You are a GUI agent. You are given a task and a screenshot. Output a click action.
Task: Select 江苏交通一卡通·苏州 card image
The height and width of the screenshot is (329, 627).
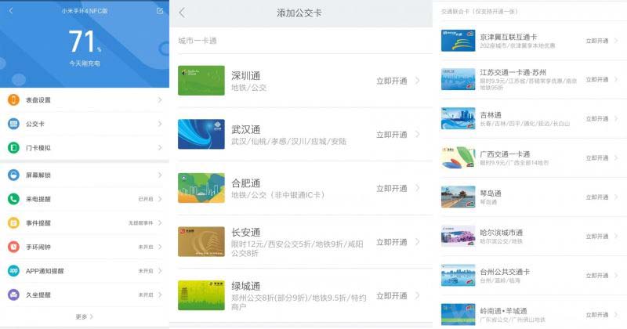click(x=458, y=79)
